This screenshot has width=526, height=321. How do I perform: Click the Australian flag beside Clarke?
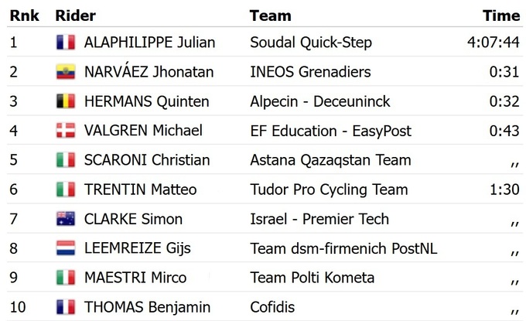click(x=66, y=219)
